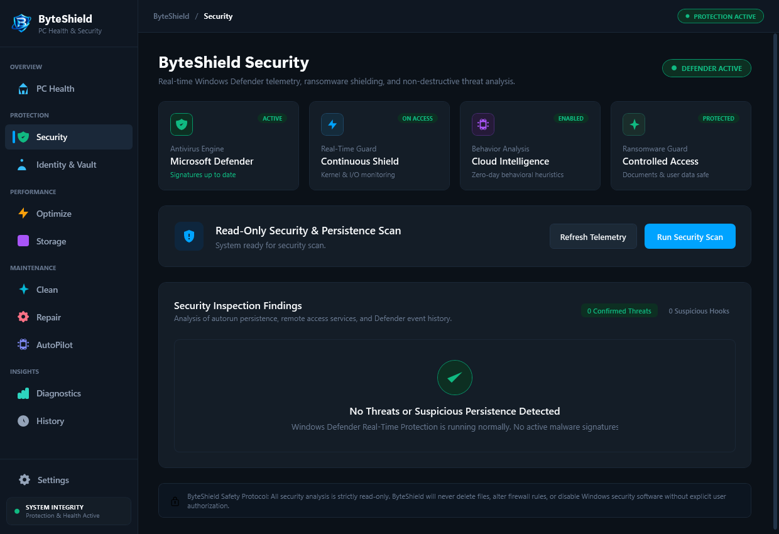Click the Run Security Scan button

[690, 237]
